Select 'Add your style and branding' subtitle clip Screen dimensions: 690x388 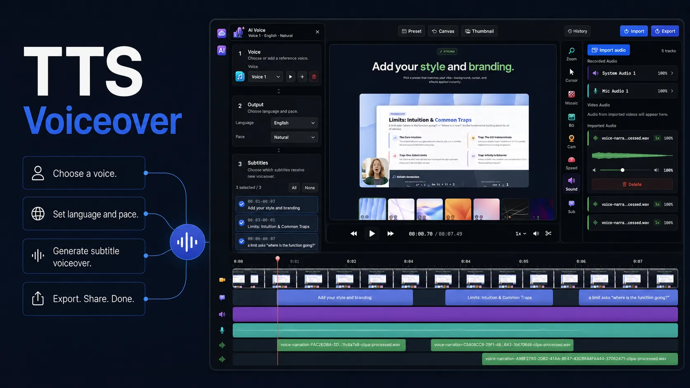345,298
